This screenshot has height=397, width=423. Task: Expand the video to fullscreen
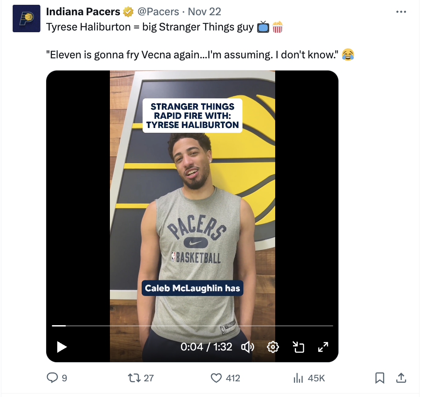(x=323, y=347)
